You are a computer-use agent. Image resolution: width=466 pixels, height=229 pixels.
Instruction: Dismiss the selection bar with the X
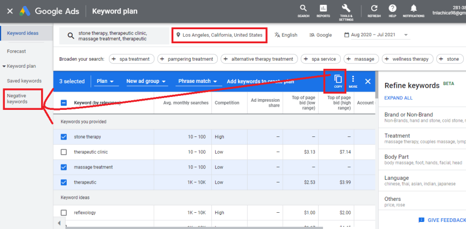click(367, 81)
